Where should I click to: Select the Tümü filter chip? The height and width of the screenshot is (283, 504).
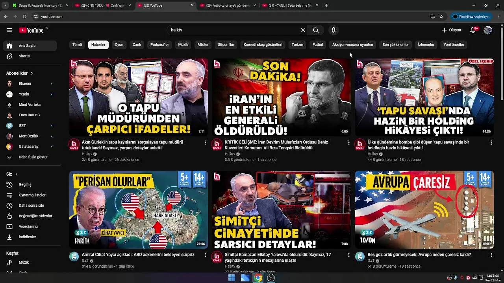tap(77, 45)
